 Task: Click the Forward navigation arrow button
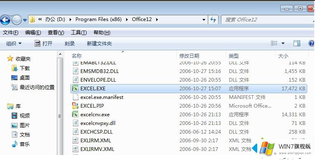[x=16, y=20]
